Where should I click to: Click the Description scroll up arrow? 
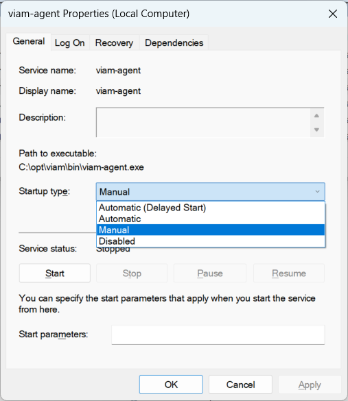316,116
